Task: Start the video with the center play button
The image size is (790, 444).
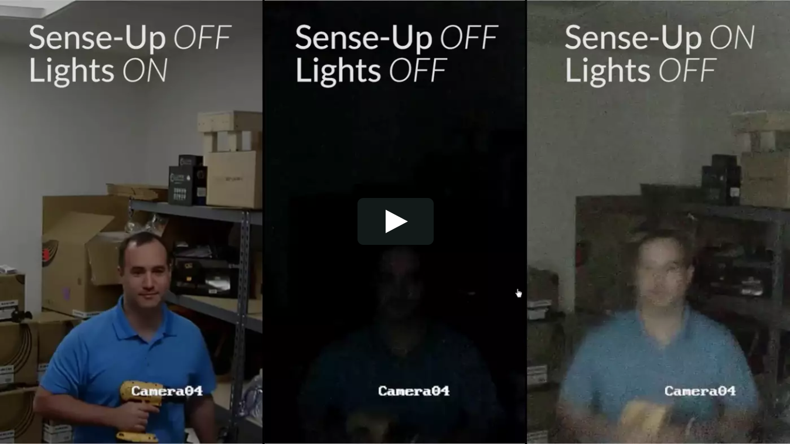Action: coord(396,221)
